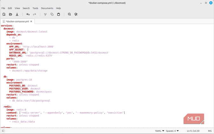
Task: Click the Ln 9, Col 20 indicator
Action: [x=193, y=131]
